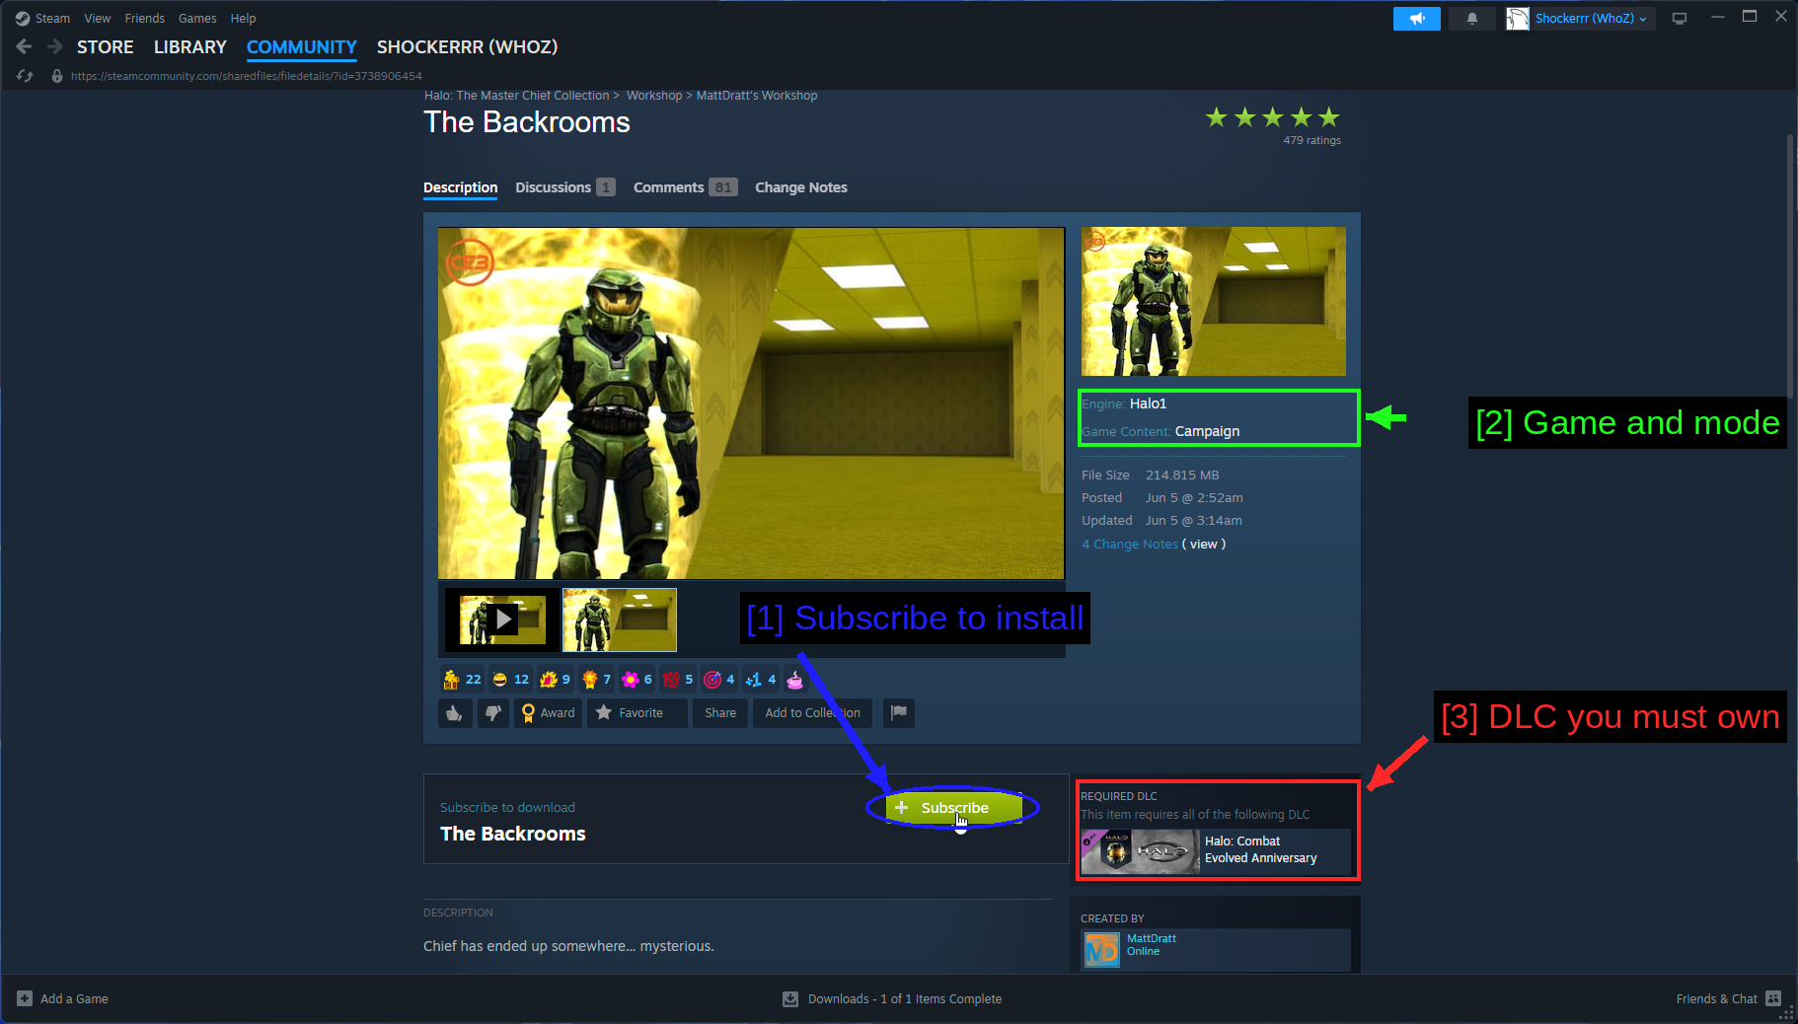Open MattDratt's Workshop breadcrumb link
Image resolution: width=1798 pixels, height=1024 pixels.
757,96
